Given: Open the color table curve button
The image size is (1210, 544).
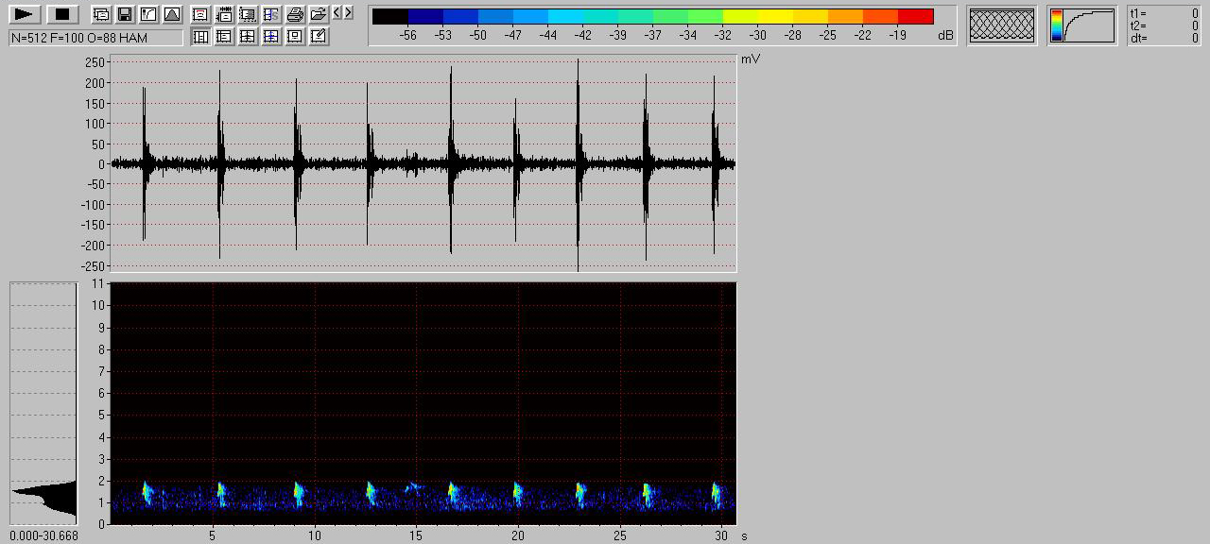Looking at the screenshot, I should [x=1082, y=25].
